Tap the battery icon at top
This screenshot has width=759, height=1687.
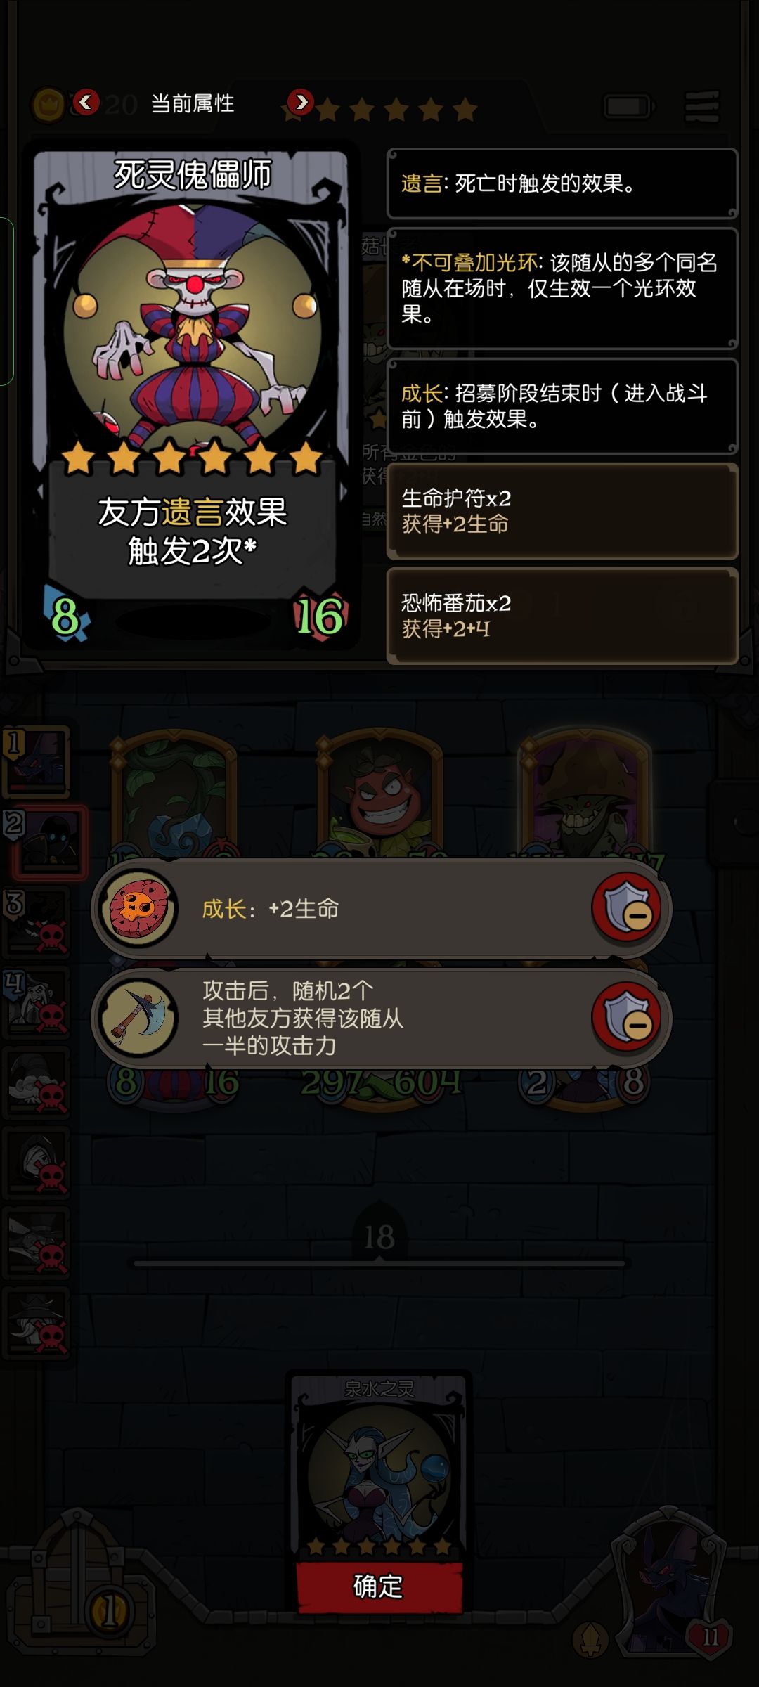(629, 107)
